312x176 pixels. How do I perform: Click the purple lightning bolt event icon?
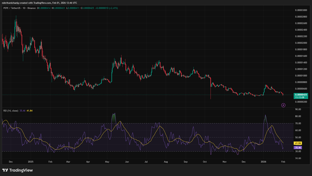coord(283,105)
